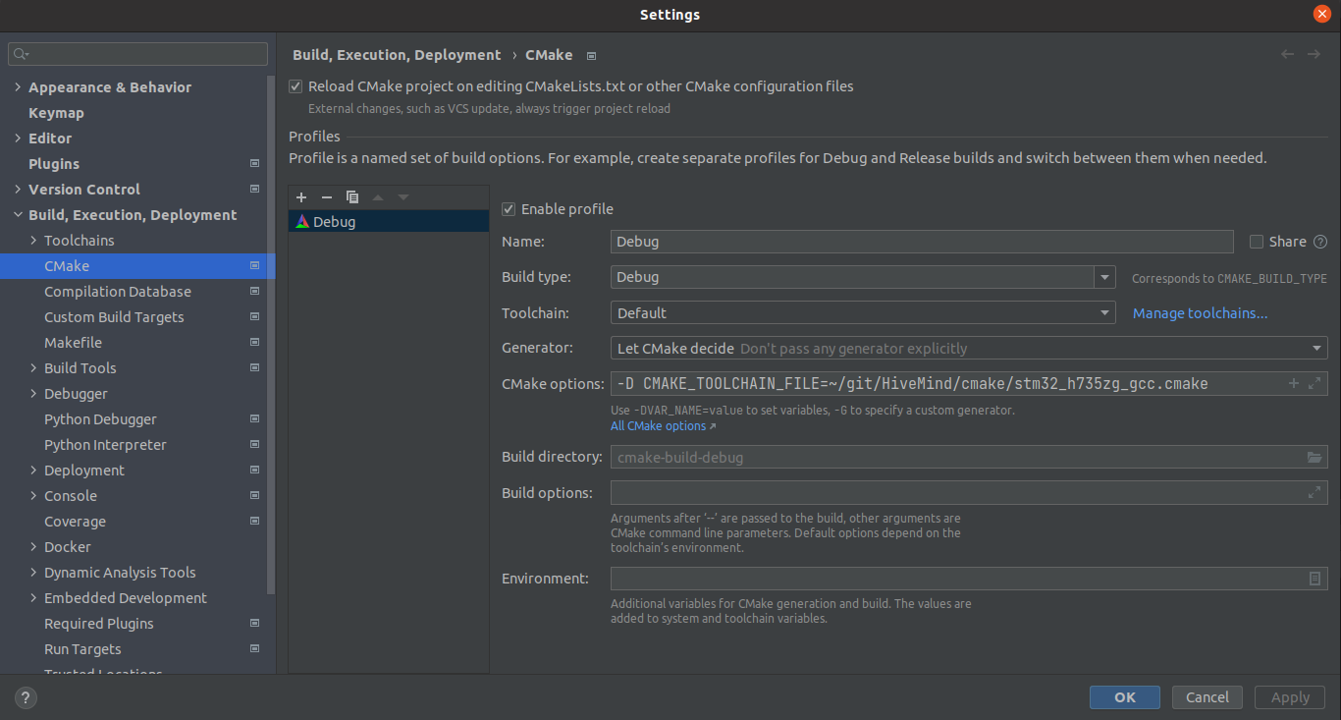
Task: Open Environment variables editor icon
Action: coord(1314,579)
